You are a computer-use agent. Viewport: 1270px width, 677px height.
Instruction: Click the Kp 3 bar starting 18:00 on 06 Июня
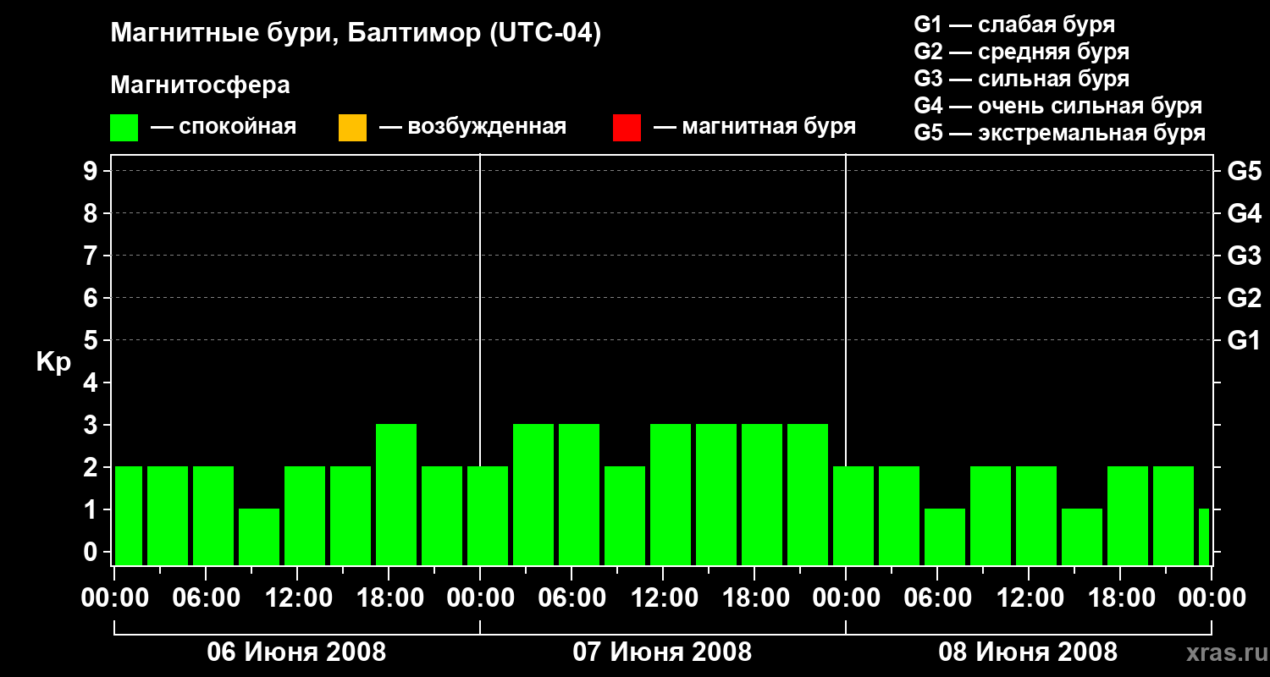[x=396, y=494]
